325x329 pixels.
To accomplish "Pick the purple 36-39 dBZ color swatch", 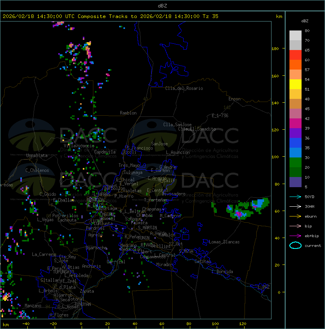I will tap(295, 133).
